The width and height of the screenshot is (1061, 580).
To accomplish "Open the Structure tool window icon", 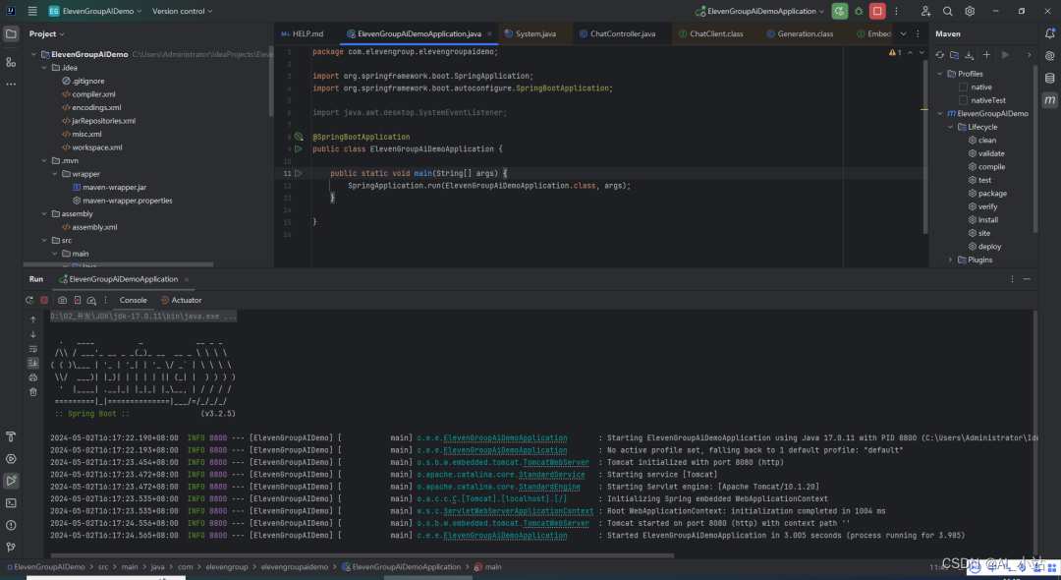I will coord(11,62).
